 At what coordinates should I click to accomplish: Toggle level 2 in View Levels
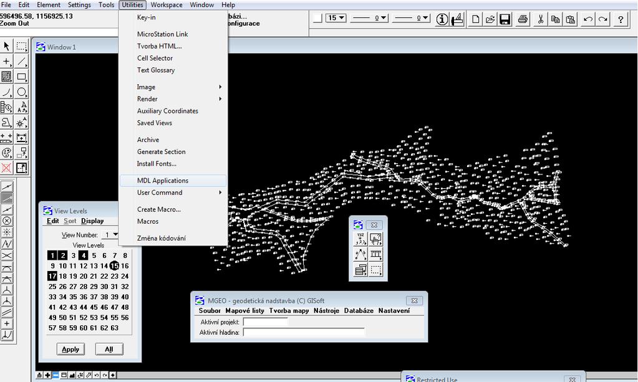tap(62, 255)
